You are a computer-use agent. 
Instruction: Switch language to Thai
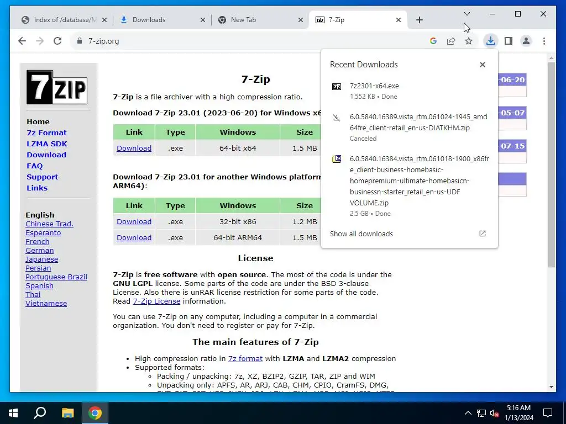click(x=33, y=295)
